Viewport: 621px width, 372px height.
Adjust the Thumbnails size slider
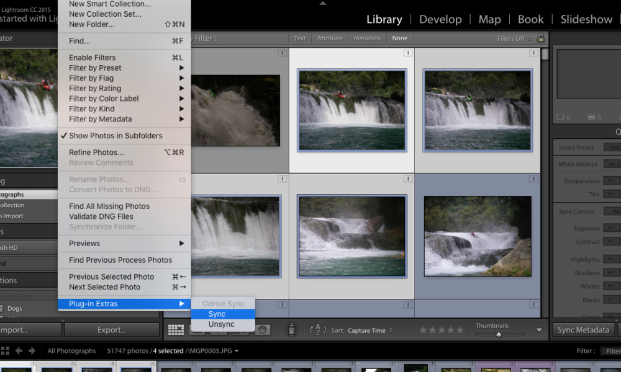(x=499, y=334)
